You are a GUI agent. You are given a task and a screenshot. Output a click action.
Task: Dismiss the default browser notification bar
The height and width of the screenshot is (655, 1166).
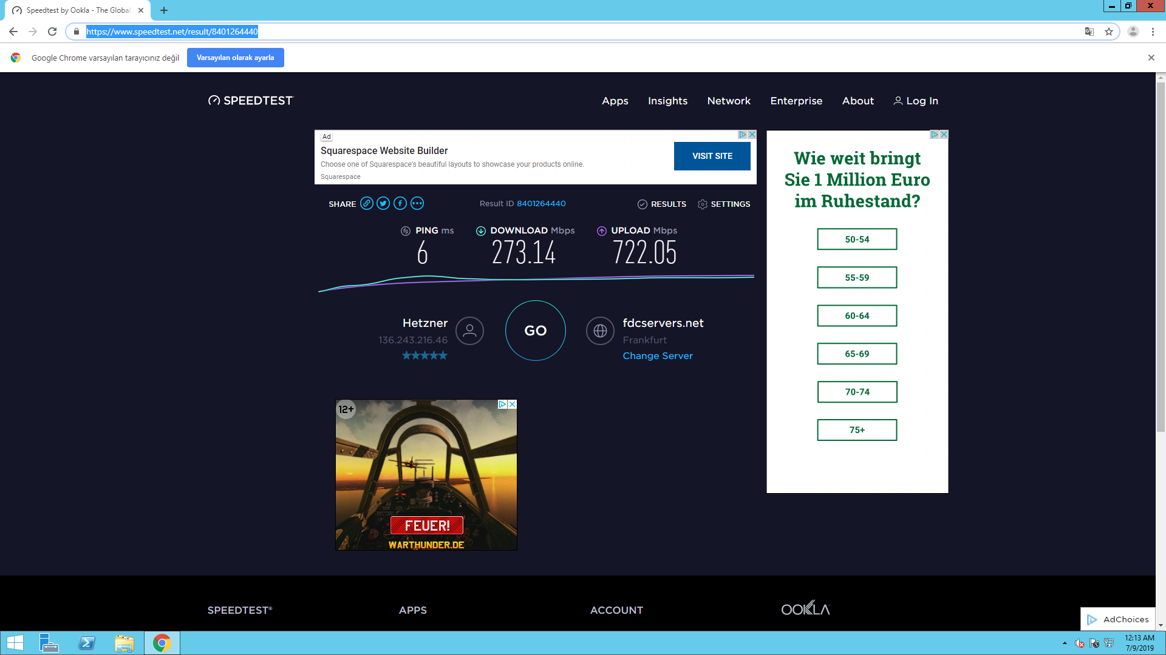coord(1151,58)
